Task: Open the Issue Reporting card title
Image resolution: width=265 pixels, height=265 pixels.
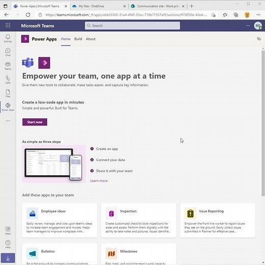Action: (211, 211)
